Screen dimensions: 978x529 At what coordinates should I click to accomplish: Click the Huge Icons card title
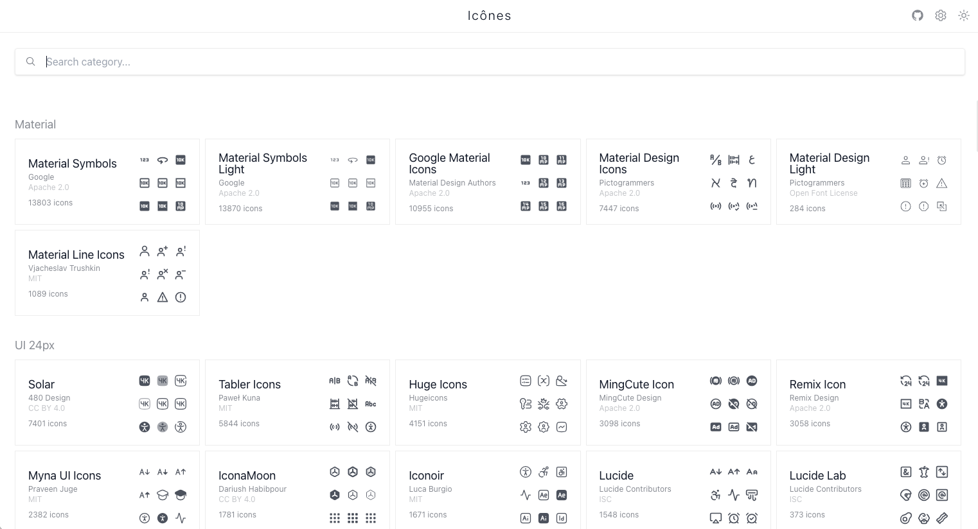438,385
